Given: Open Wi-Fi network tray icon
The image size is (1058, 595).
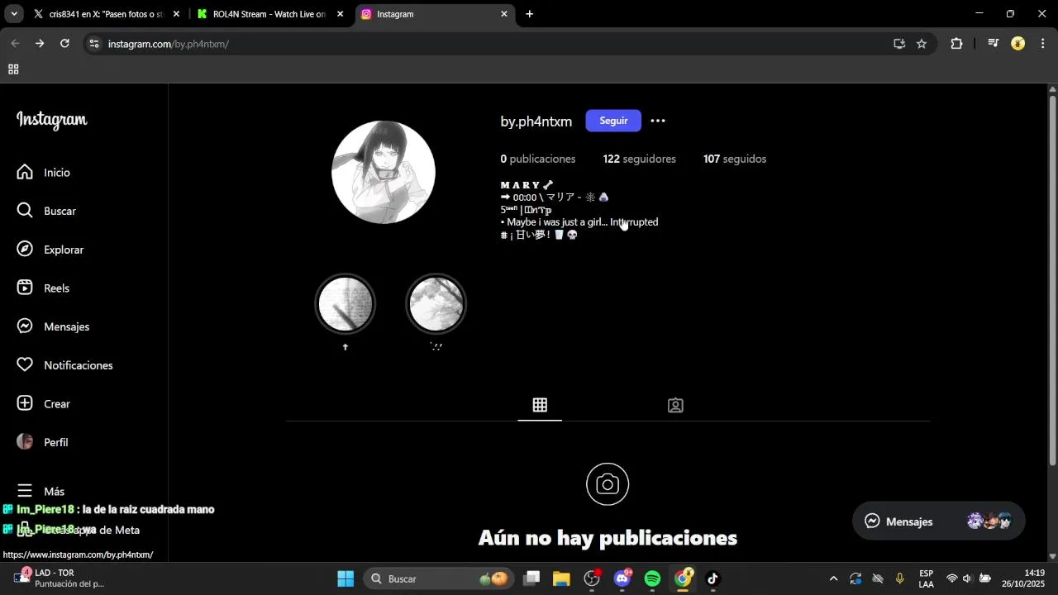Looking at the screenshot, I should point(951,578).
